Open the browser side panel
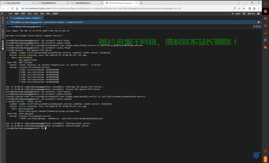 249,8
